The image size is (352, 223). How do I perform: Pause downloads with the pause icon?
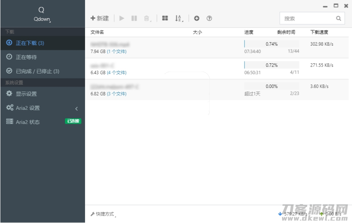[134, 18]
